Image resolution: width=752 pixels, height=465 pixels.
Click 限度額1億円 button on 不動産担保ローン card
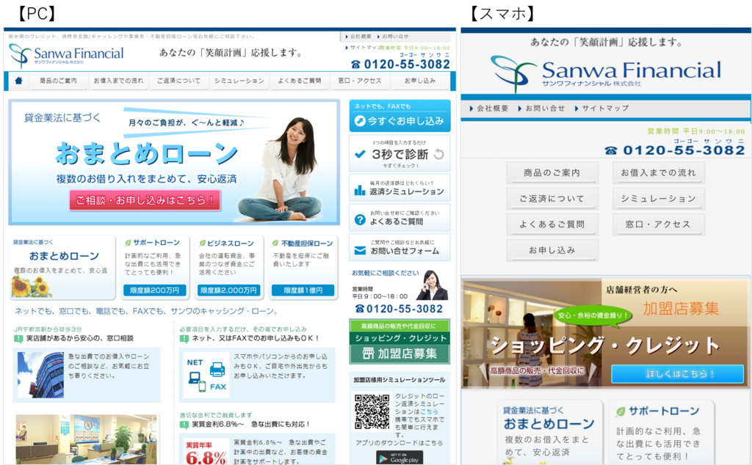303,290
